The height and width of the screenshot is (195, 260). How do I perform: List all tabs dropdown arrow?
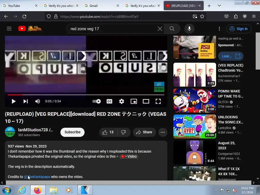(219, 6)
